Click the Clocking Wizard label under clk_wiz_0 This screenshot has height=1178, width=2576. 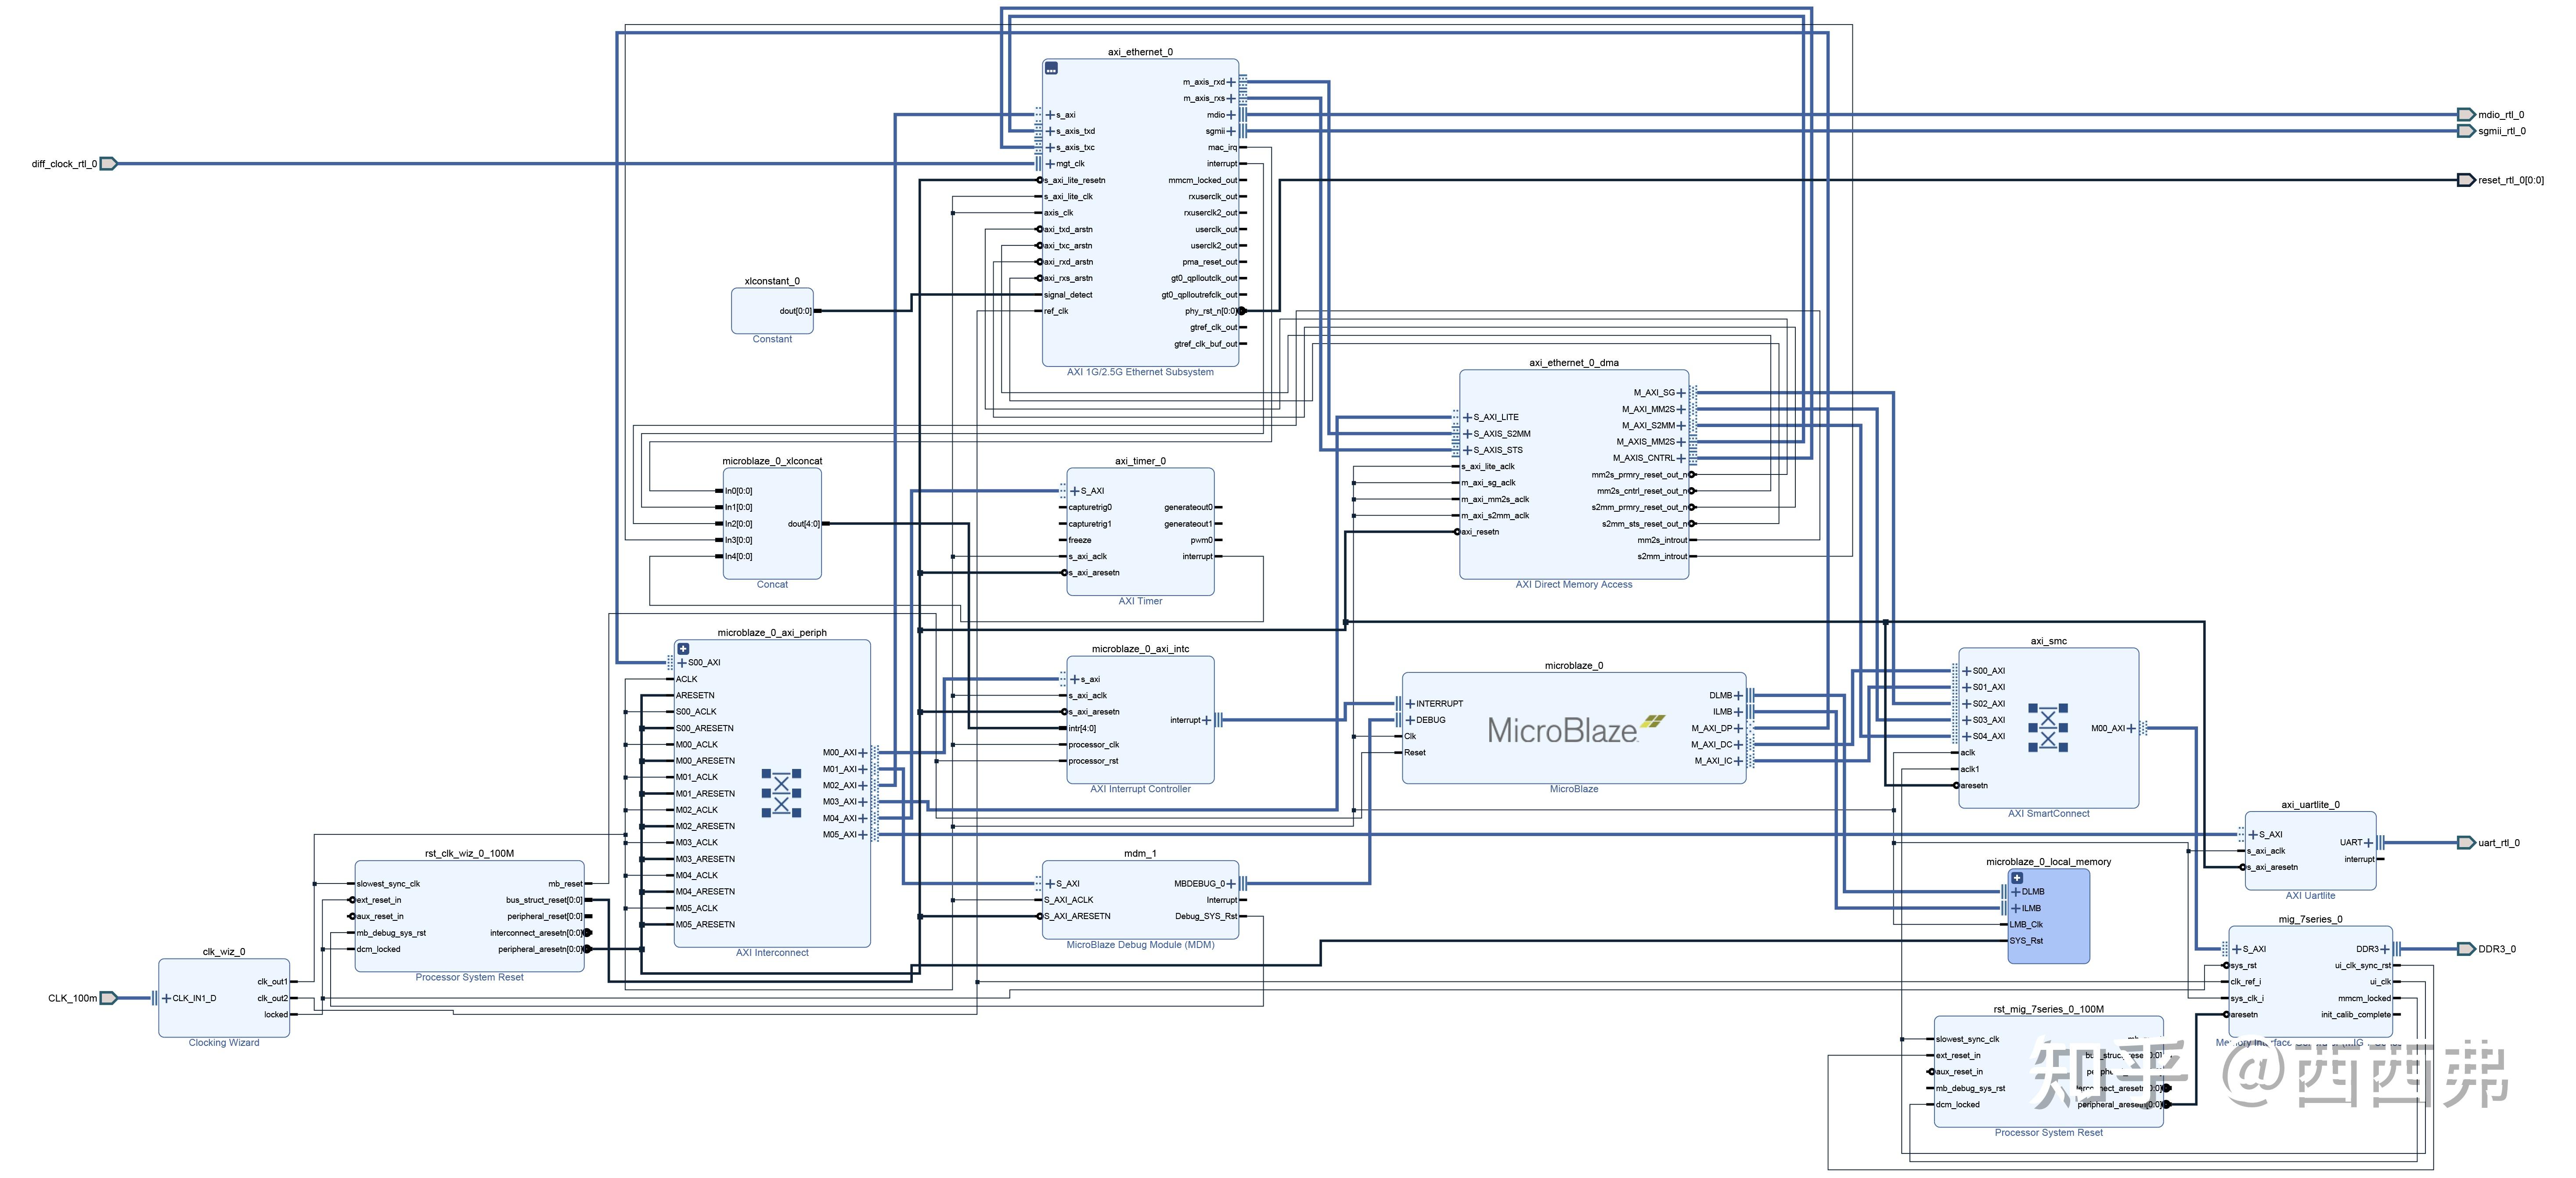224,1043
